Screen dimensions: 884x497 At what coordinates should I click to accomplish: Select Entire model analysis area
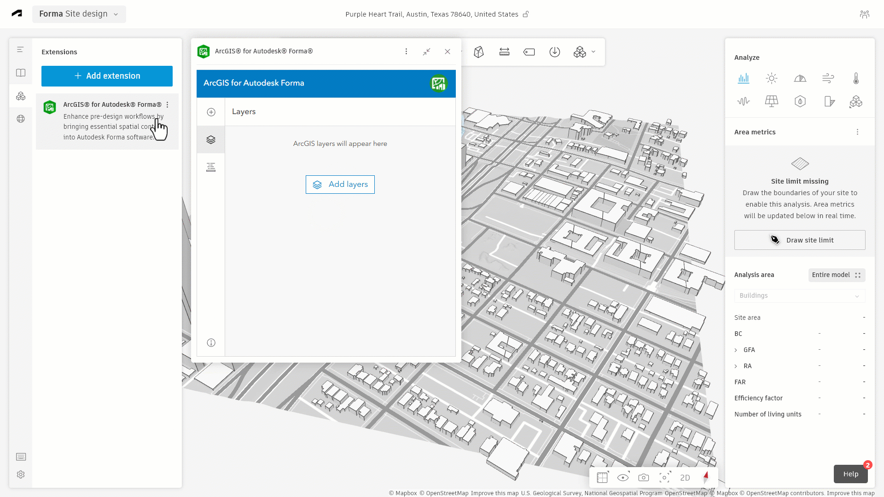pos(836,275)
